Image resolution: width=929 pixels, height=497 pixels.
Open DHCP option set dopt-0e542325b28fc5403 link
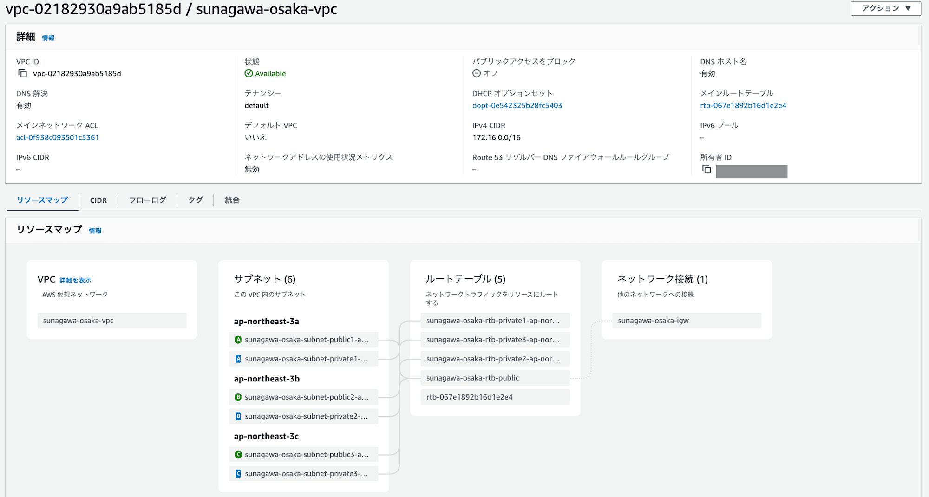point(517,105)
